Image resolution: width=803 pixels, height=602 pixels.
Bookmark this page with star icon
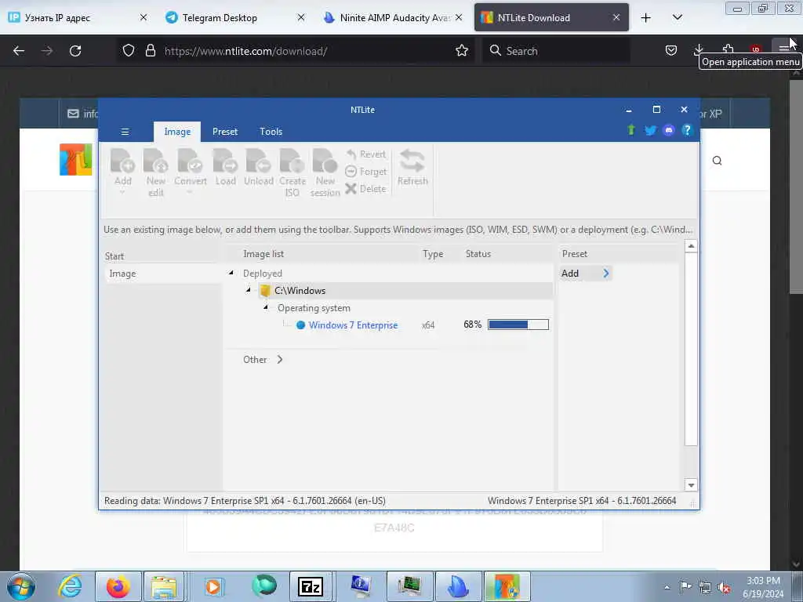tap(462, 51)
